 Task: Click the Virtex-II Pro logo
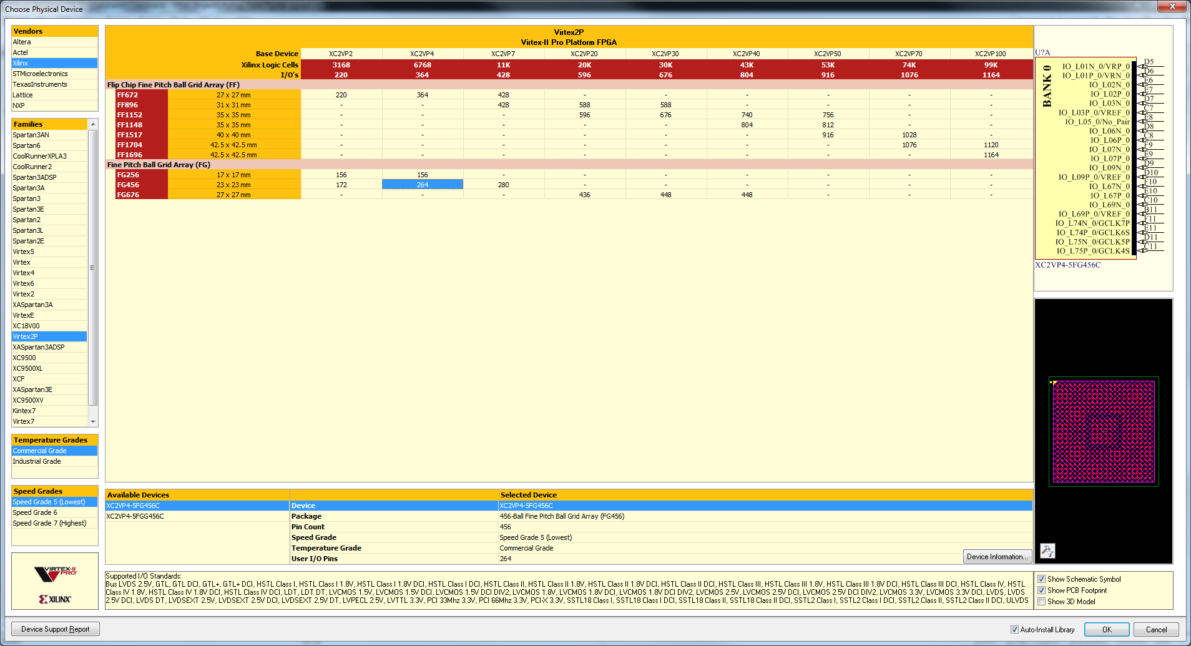coord(55,573)
